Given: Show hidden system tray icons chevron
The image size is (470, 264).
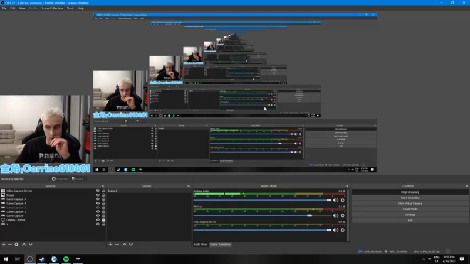Looking at the screenshot, I should (x=423, y=259).
